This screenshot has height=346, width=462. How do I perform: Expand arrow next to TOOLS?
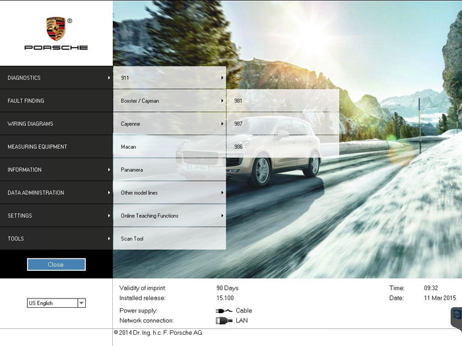(109, 239)
